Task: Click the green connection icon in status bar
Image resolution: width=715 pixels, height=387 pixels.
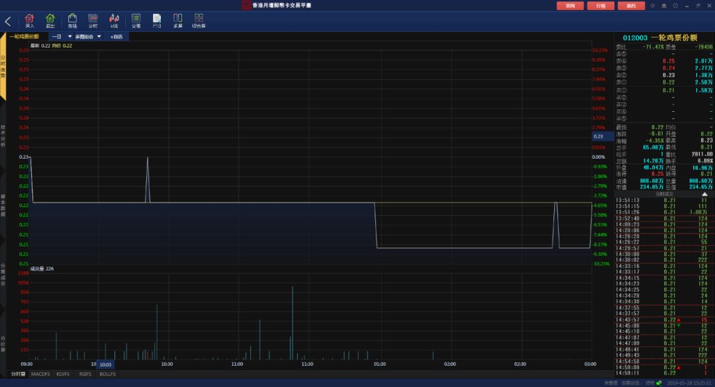Action: pos(659,383)
